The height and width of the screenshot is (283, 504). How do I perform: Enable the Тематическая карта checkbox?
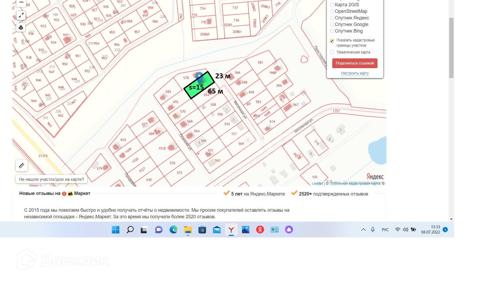[332, 52]
